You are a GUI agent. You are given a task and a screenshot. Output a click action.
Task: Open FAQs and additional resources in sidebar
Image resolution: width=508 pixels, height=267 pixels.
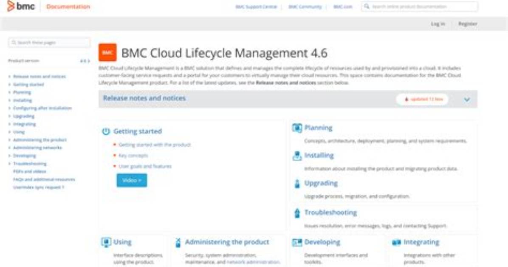(x=44, y=179)
